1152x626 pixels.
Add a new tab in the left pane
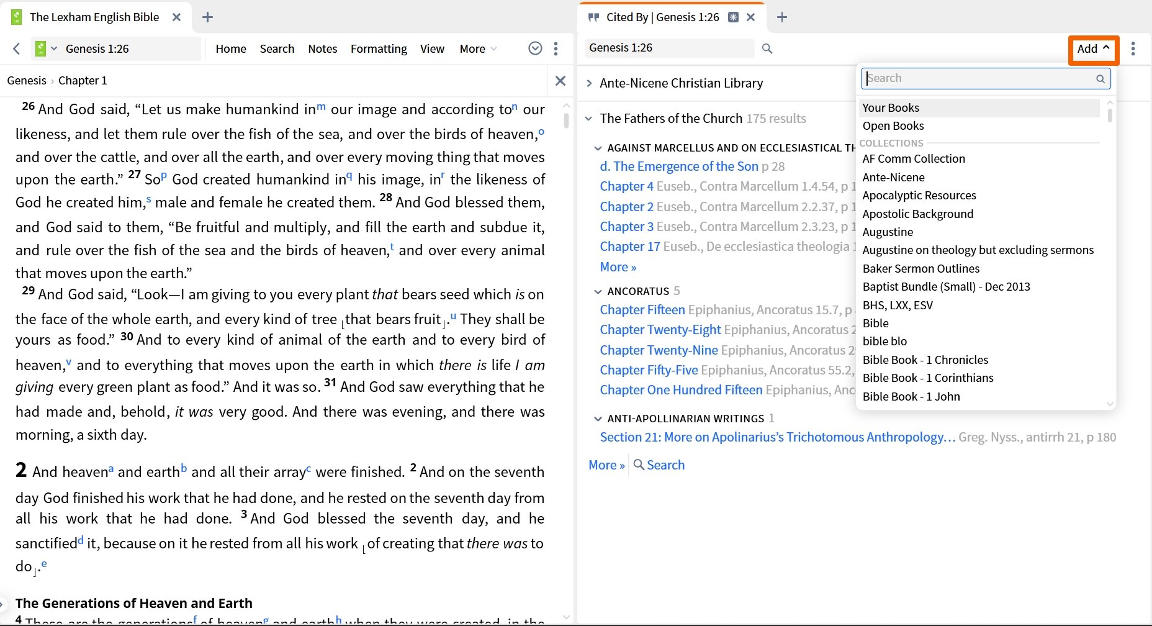click(x=208, y=17)
